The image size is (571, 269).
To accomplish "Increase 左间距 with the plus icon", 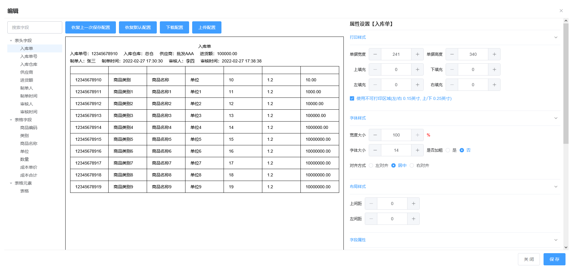I will (x=413, y=219).
